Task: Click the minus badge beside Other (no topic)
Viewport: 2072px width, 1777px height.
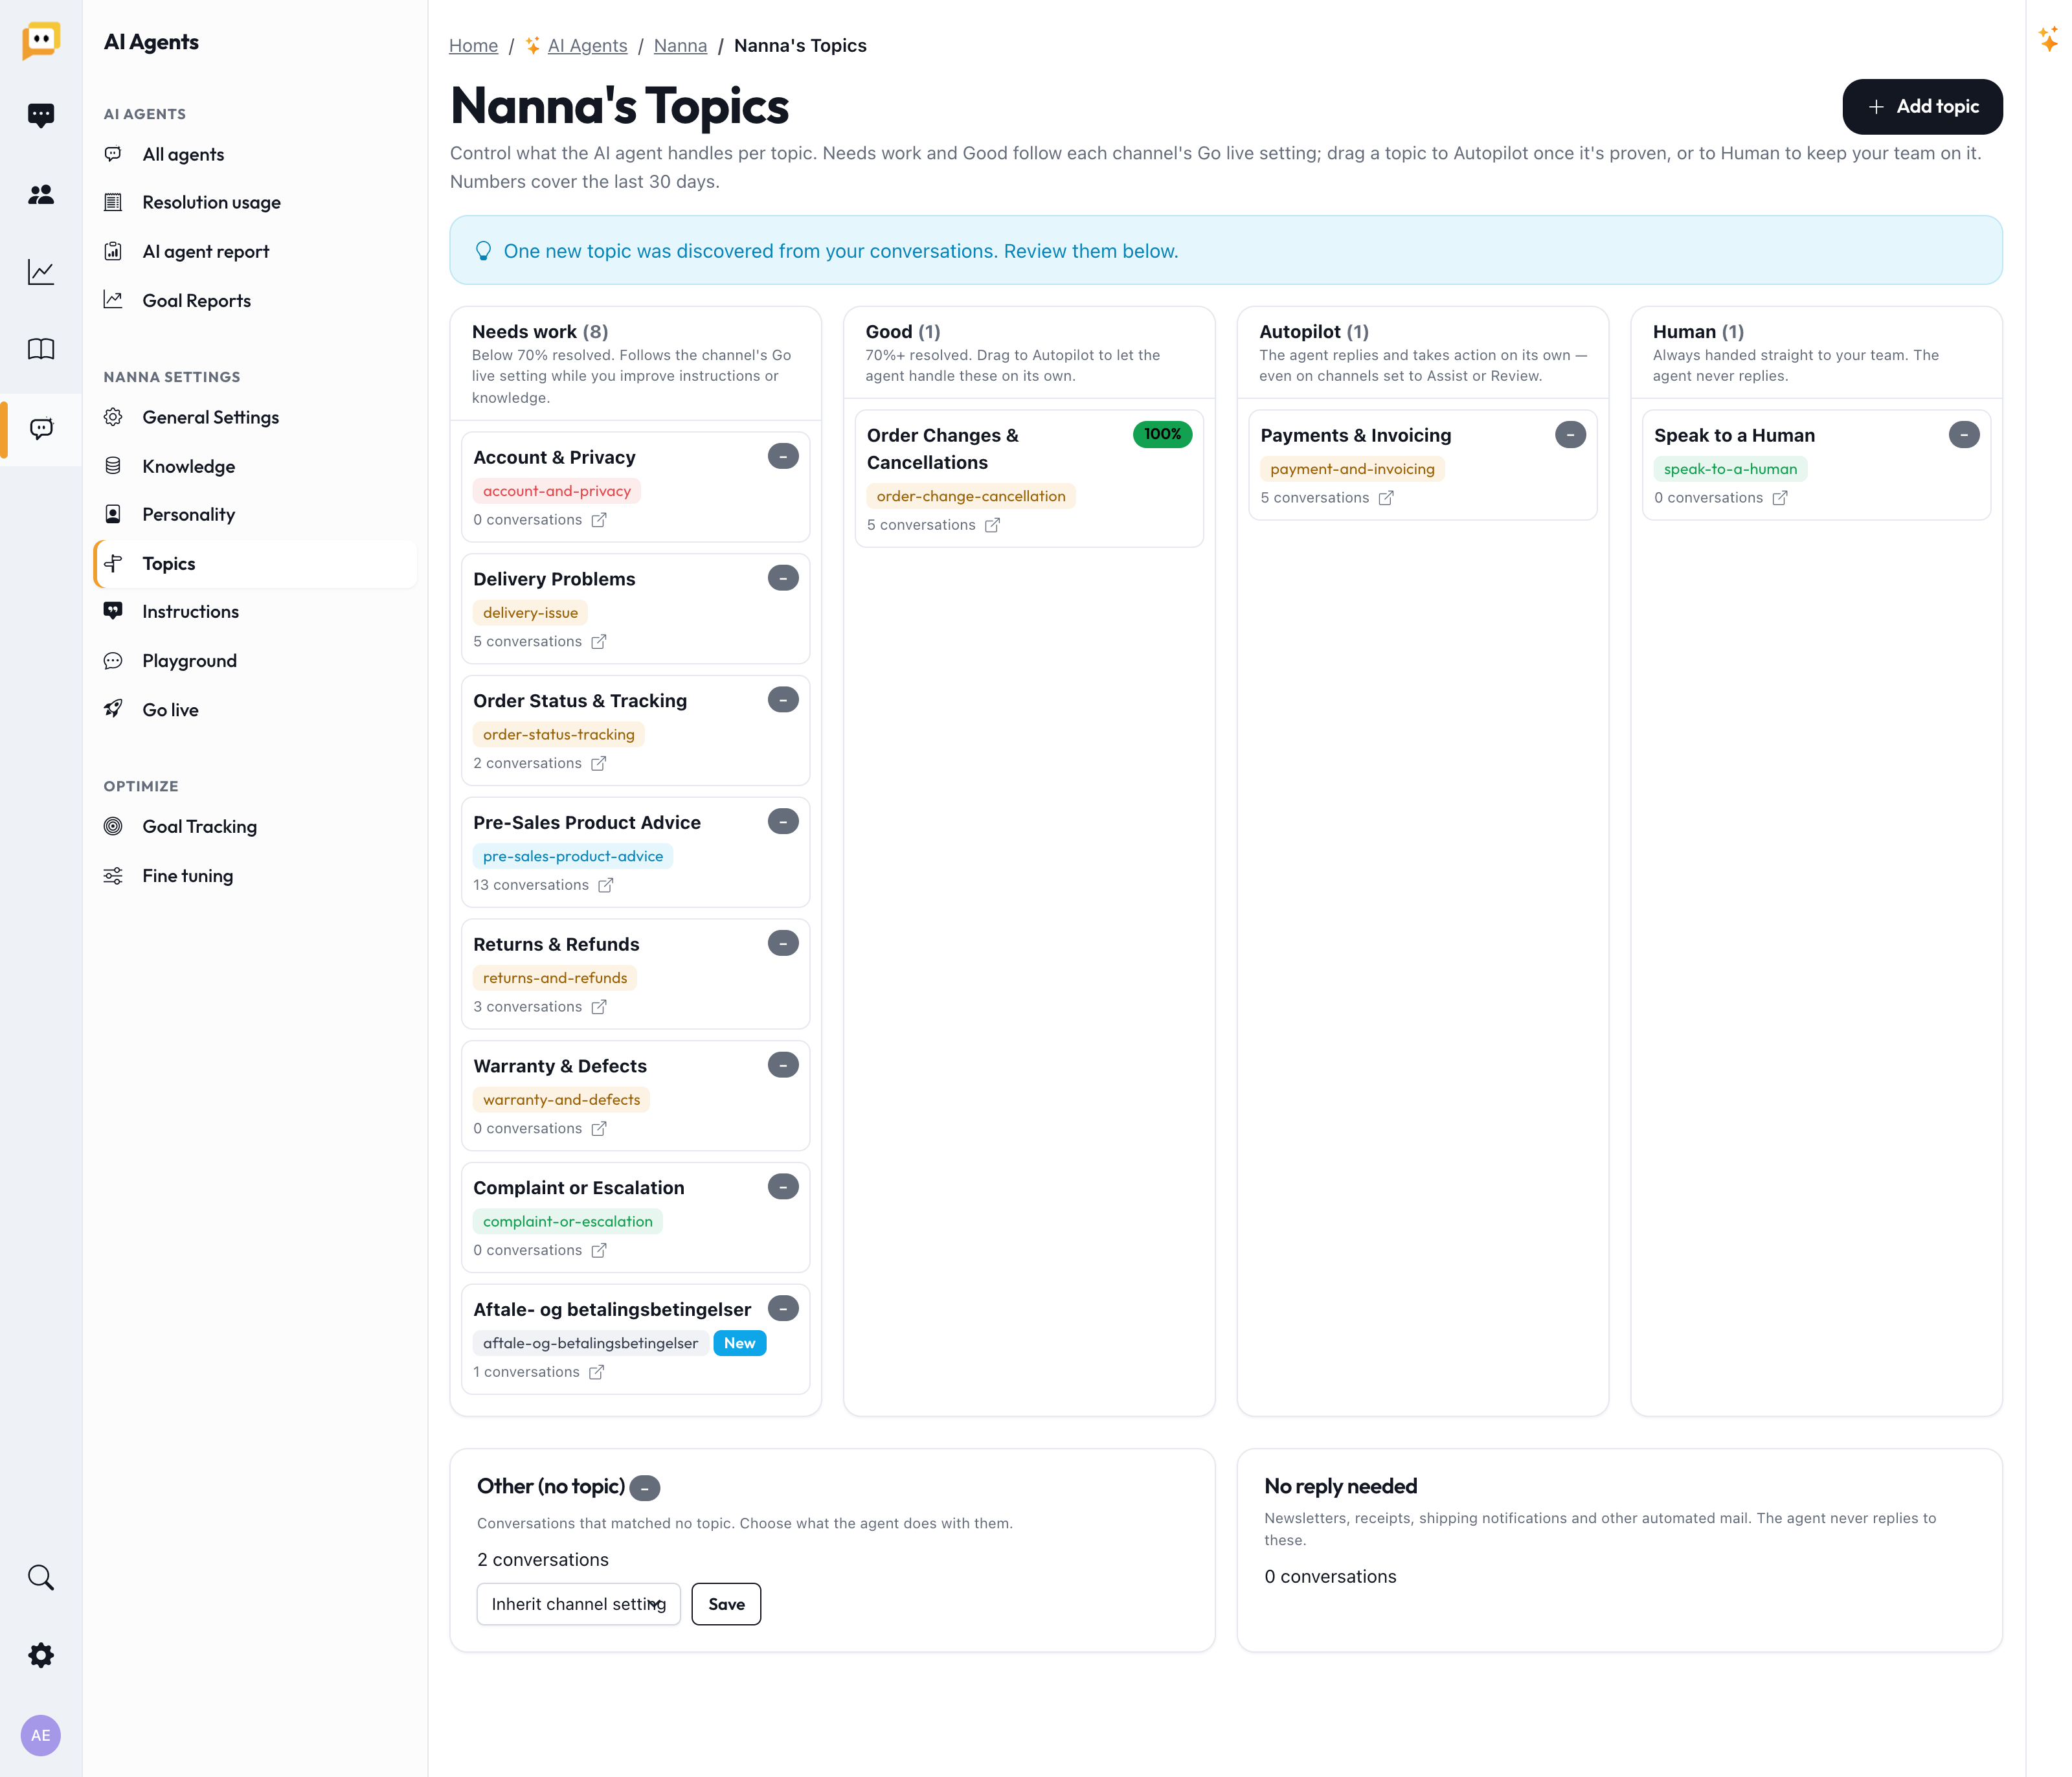Action: click(x=645, y=1488)
